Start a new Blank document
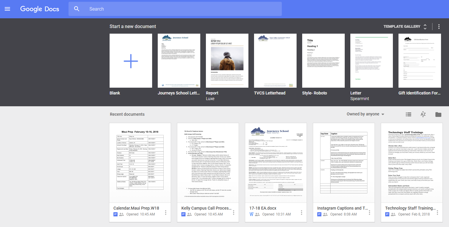 131,61
